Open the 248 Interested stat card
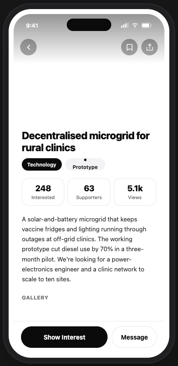Image resolution: width=178 pixels, height=366 pixels. coord(43,192)
